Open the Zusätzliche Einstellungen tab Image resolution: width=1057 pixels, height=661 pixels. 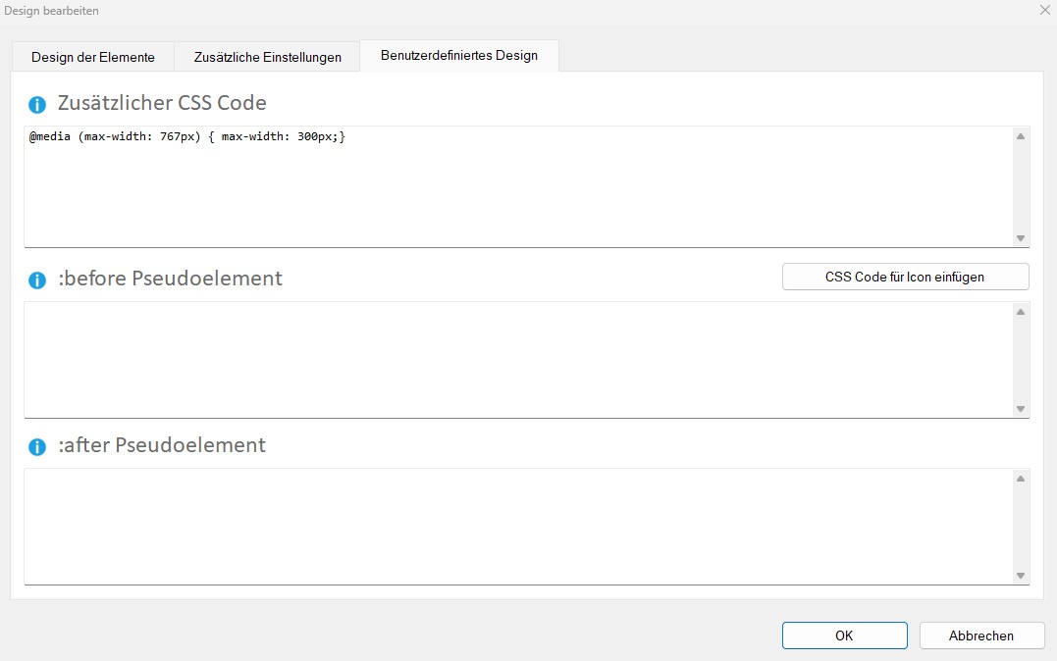(x=267, y=57)
